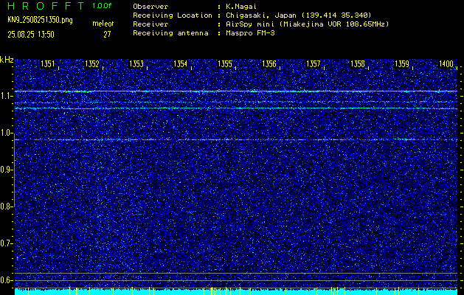
Task: Click the meteor count label
Action: [103, 24]
